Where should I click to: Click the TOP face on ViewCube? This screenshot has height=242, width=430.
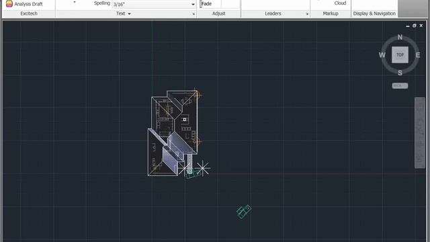[x=400, y=55]
